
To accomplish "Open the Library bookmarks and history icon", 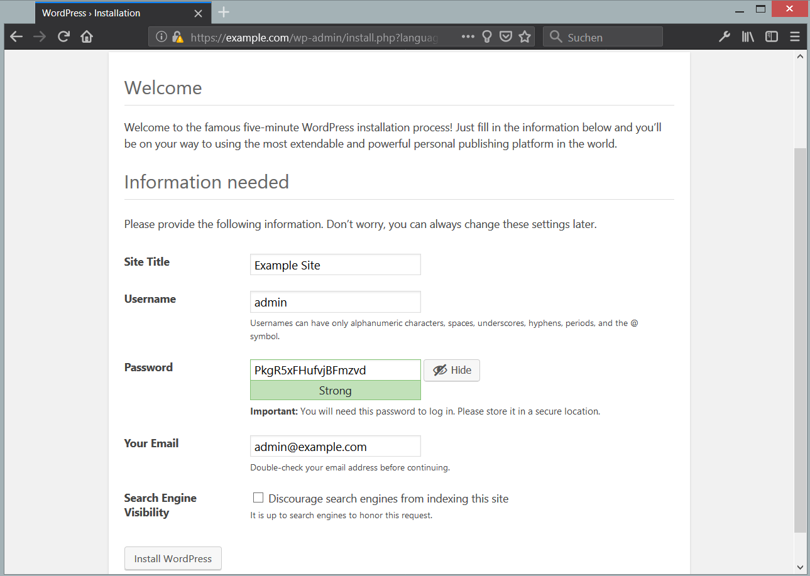I will tap(748, 37).
